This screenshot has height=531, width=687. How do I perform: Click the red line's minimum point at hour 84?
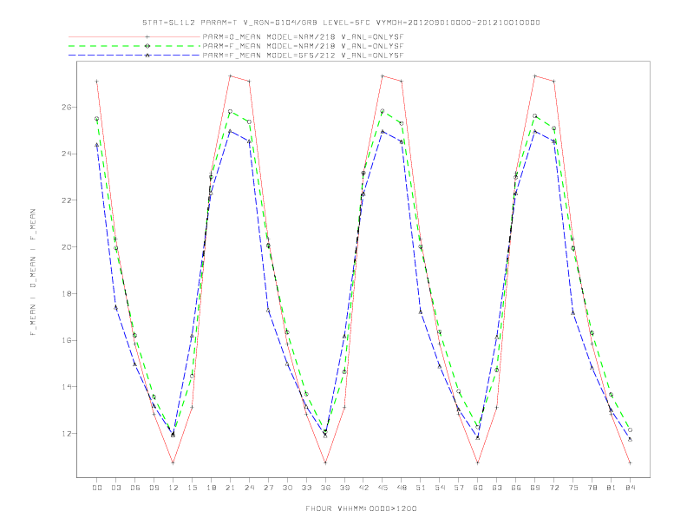[630, 462]
